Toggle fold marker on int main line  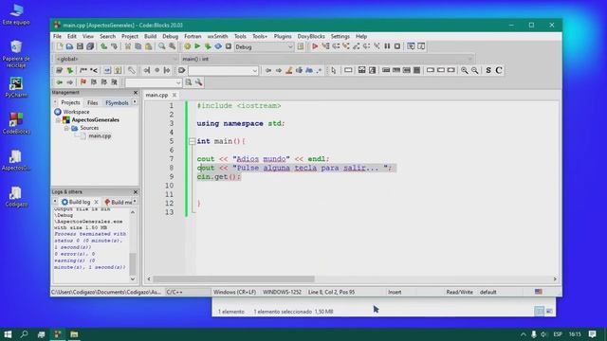[192, 141]
